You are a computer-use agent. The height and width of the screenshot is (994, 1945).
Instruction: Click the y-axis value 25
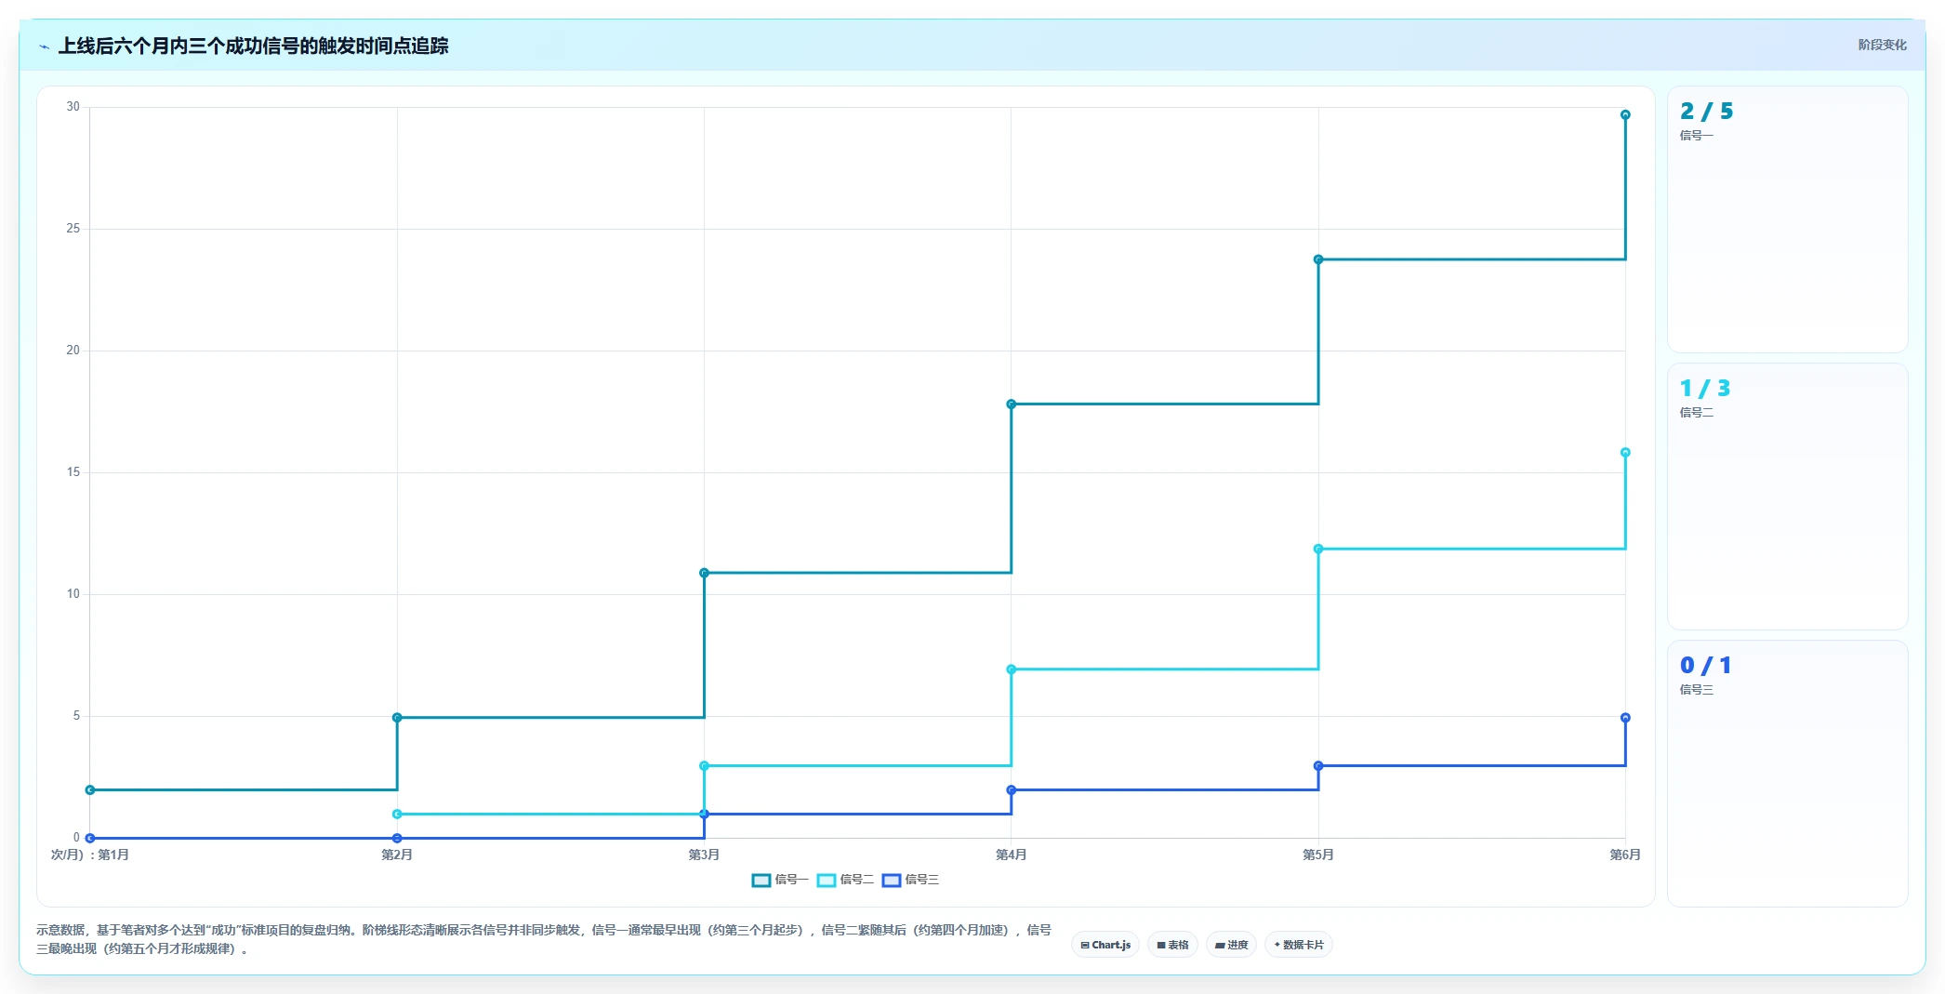tap(73, 229)
